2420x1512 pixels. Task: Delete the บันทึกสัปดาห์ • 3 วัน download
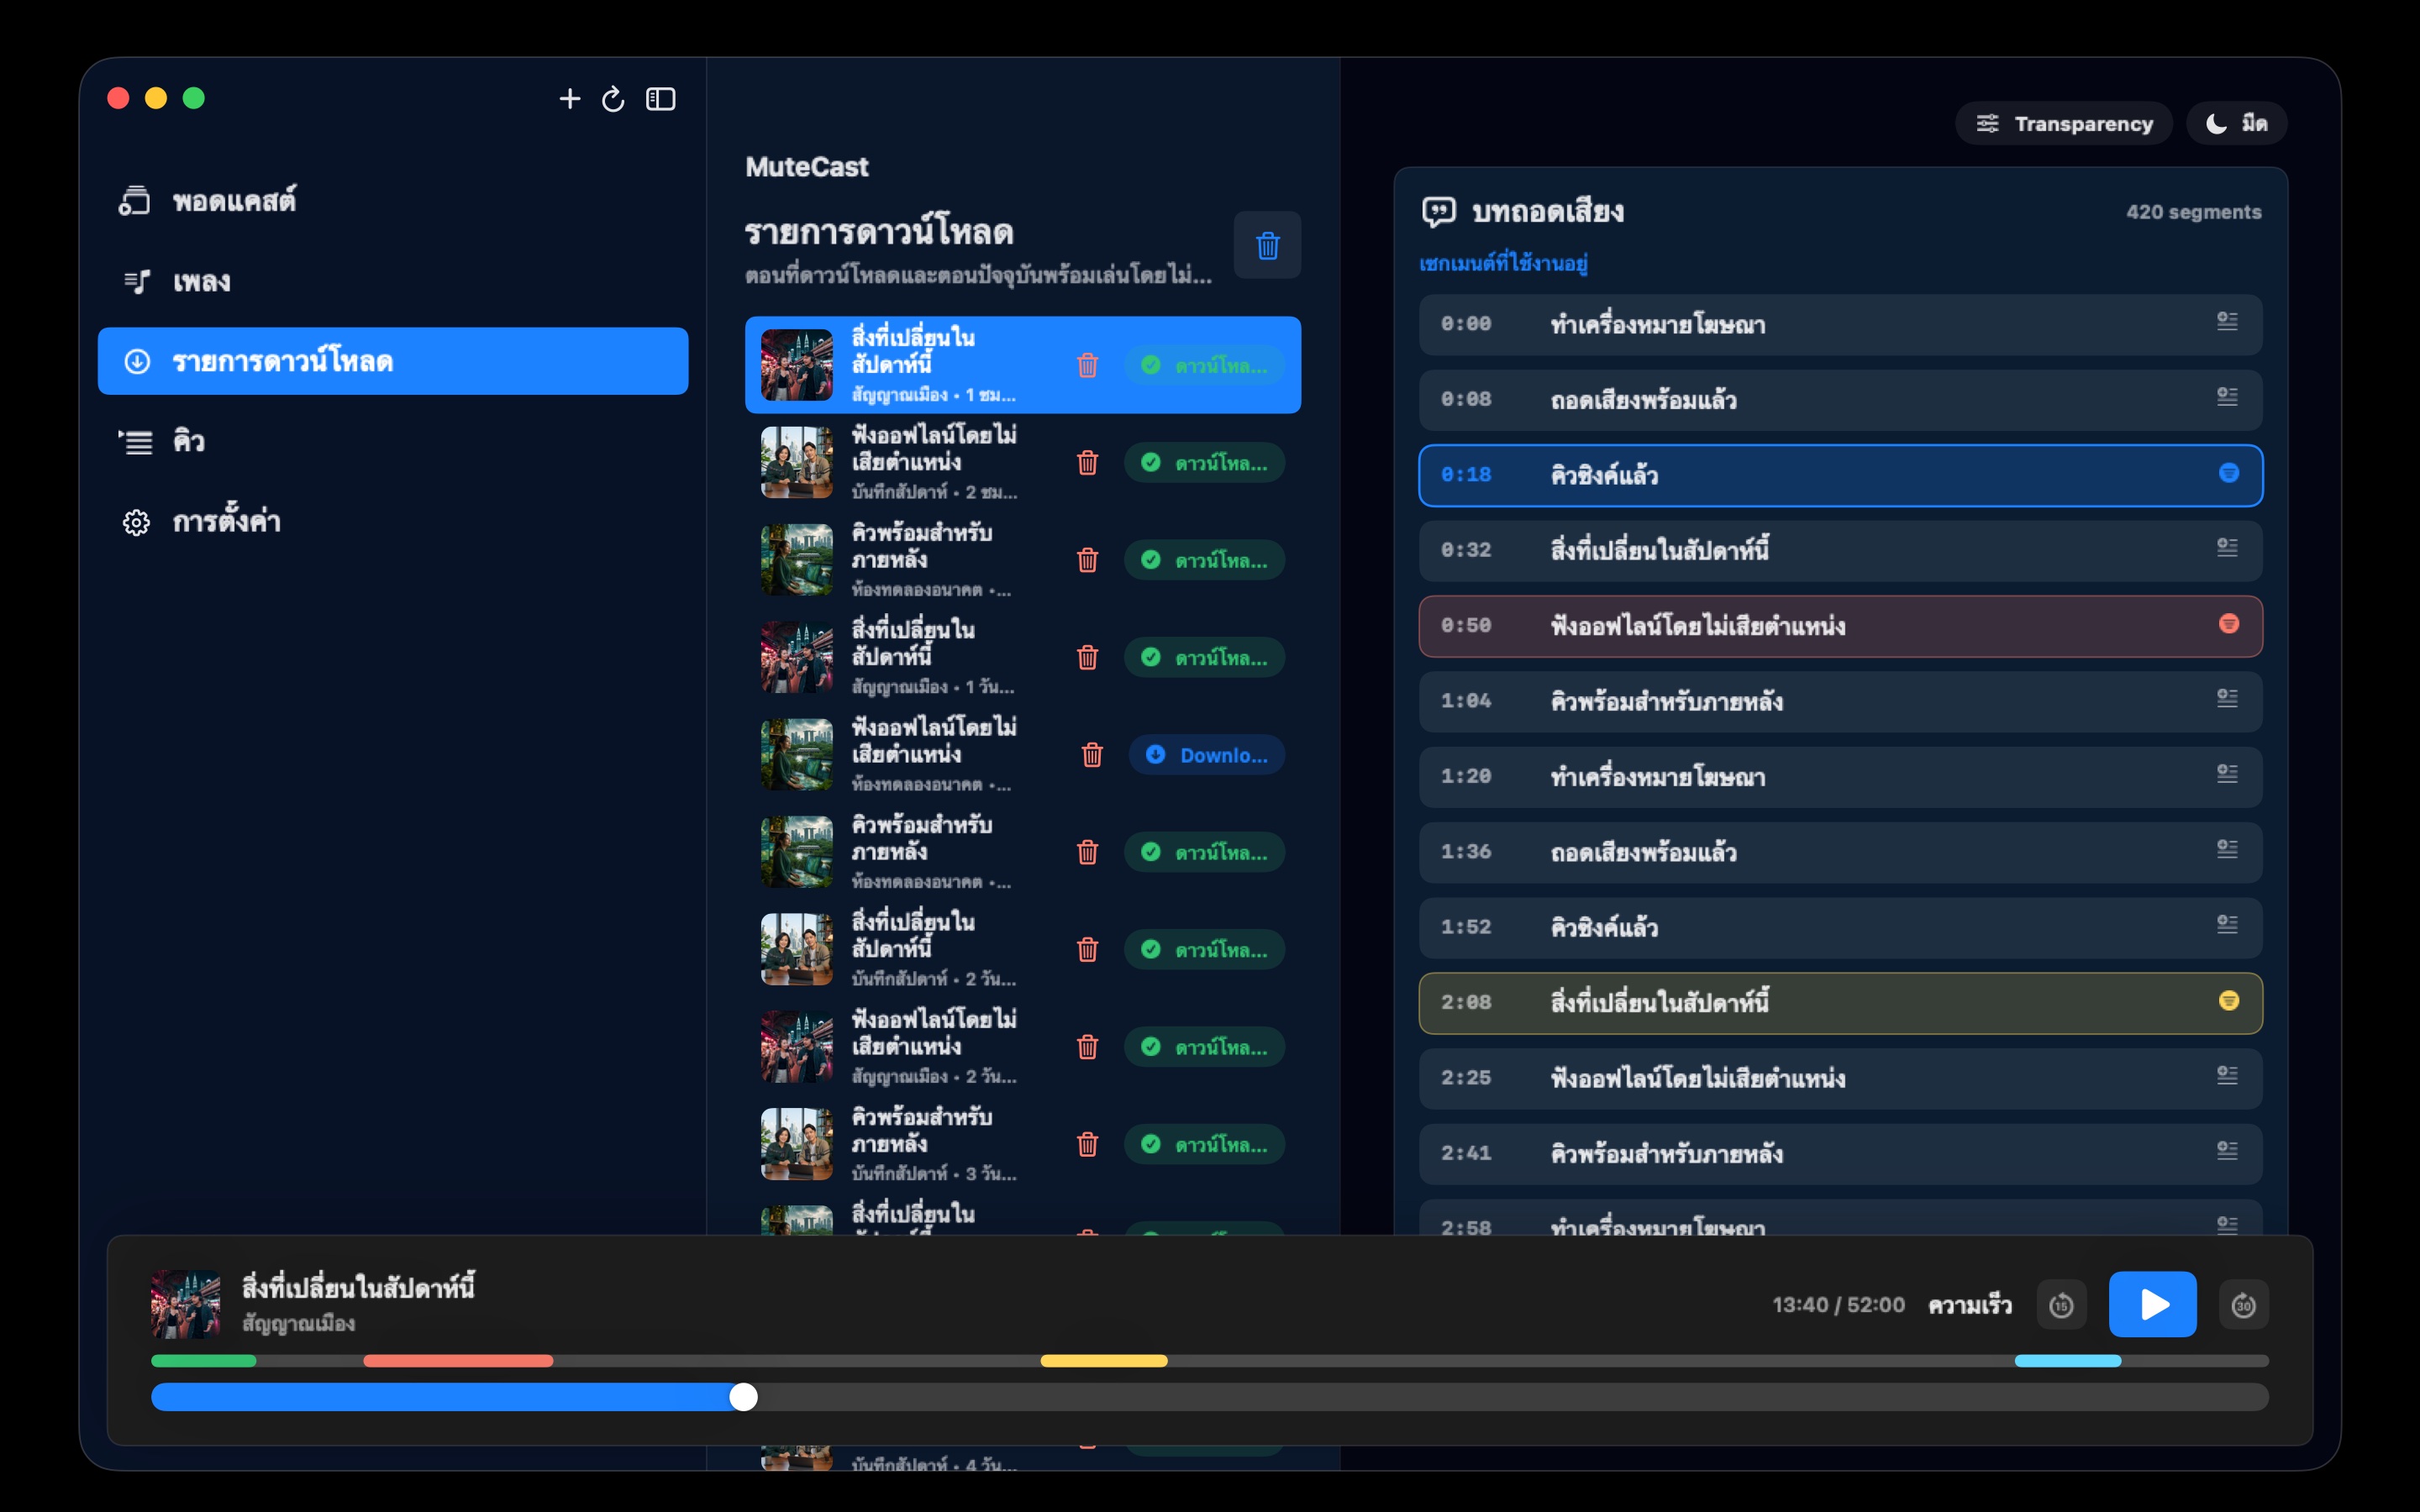pos(1087,1144)
